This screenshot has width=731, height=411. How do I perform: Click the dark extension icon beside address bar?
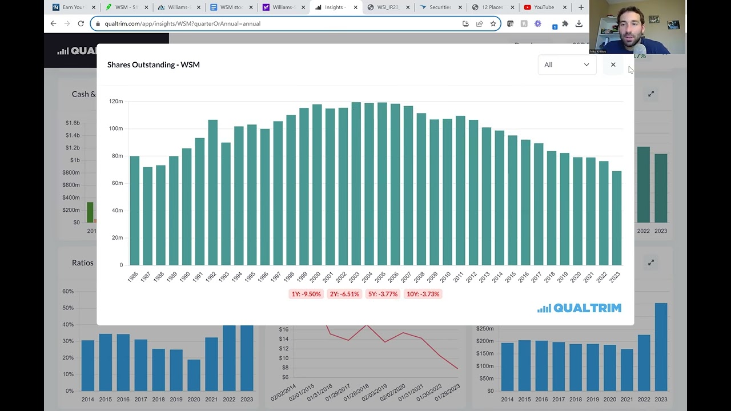point(510,23)
